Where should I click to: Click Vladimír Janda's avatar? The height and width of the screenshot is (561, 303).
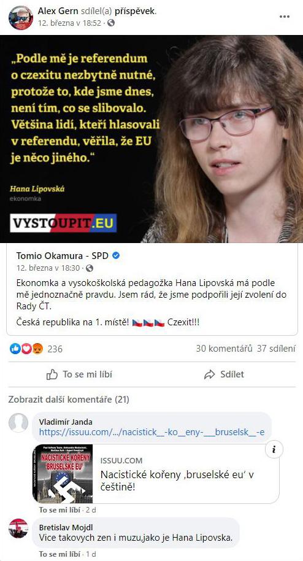tap(18, 422)
